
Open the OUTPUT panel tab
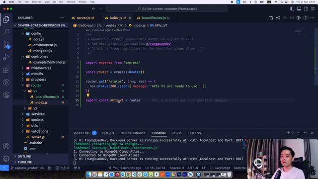point(108,133)
